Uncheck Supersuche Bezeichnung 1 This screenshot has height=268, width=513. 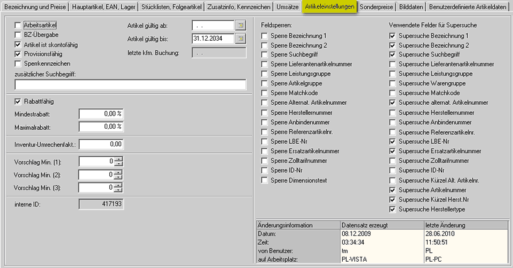click(392, 36)
